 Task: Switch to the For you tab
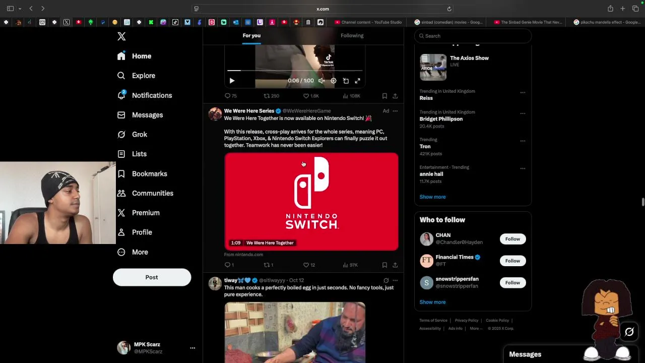[251, 35]
